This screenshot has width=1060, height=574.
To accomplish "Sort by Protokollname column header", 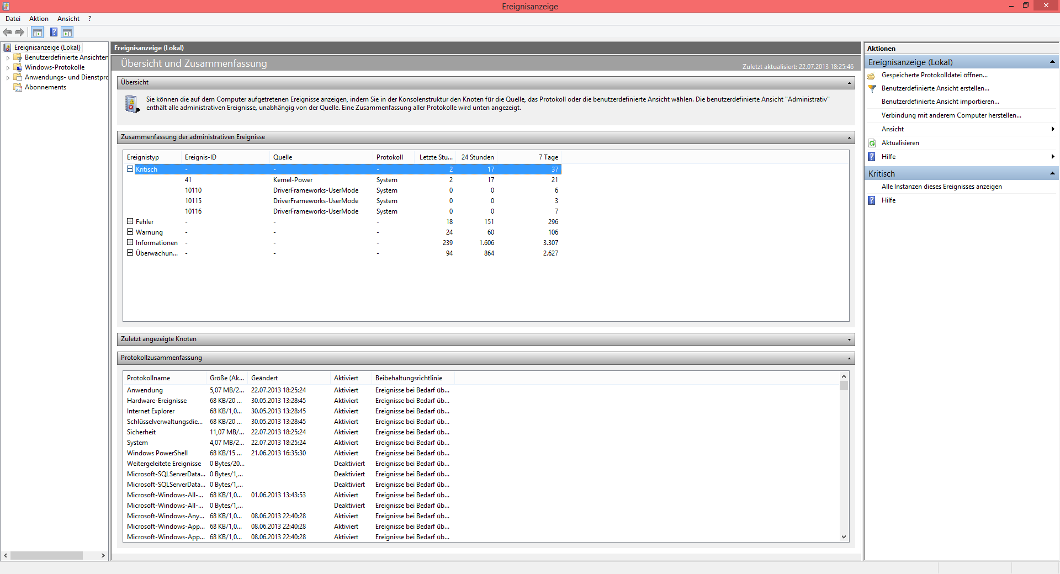I will point(165,378).
